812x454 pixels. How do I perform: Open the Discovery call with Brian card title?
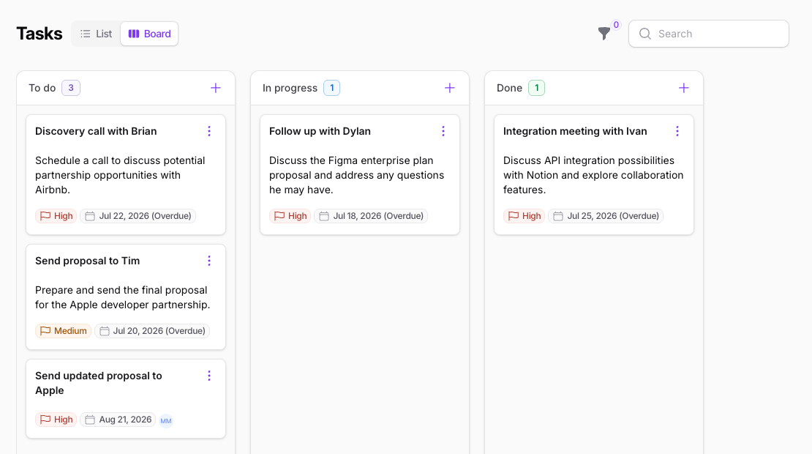(x=96, y=131)
